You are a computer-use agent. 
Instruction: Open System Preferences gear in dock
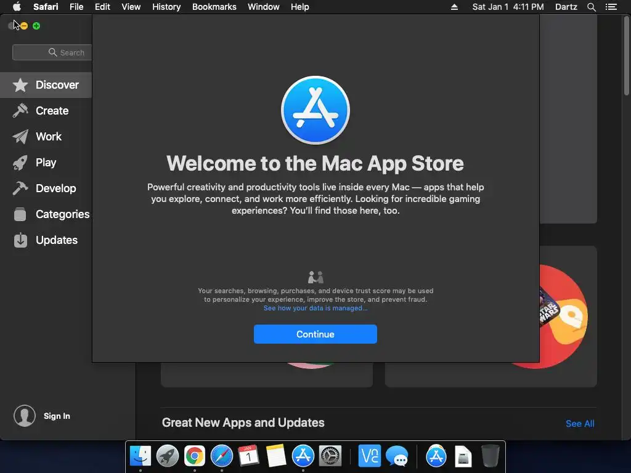coord(330,456)
